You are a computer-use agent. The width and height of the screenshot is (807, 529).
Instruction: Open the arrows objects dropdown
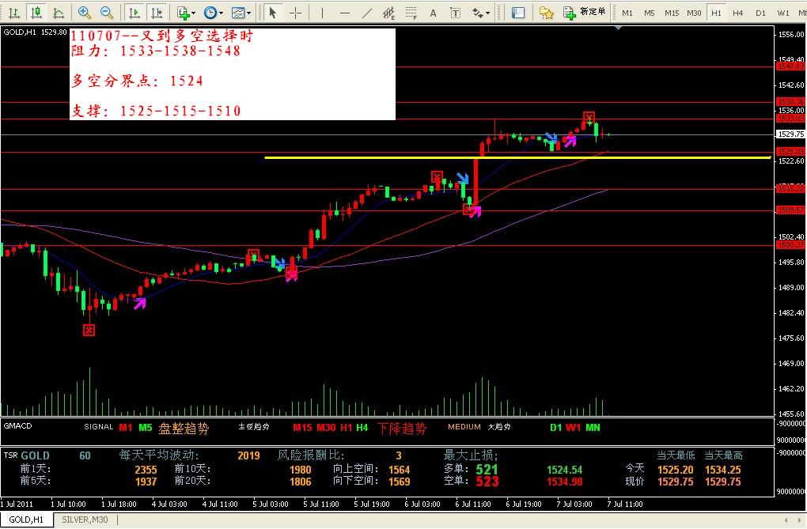click(481, 13)
